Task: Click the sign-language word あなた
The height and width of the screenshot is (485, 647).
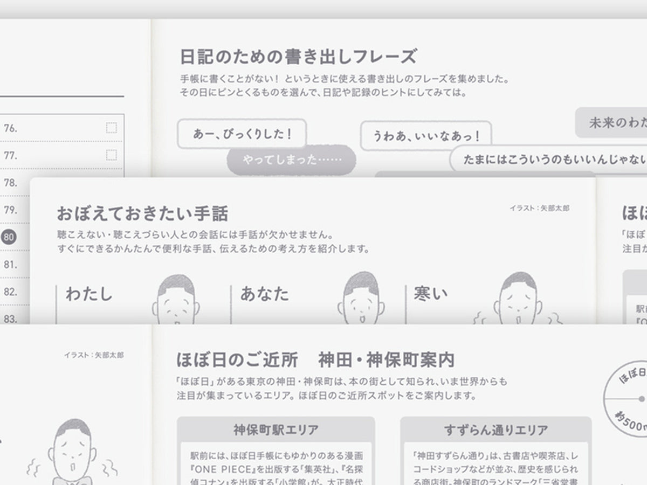Action: 264,294
